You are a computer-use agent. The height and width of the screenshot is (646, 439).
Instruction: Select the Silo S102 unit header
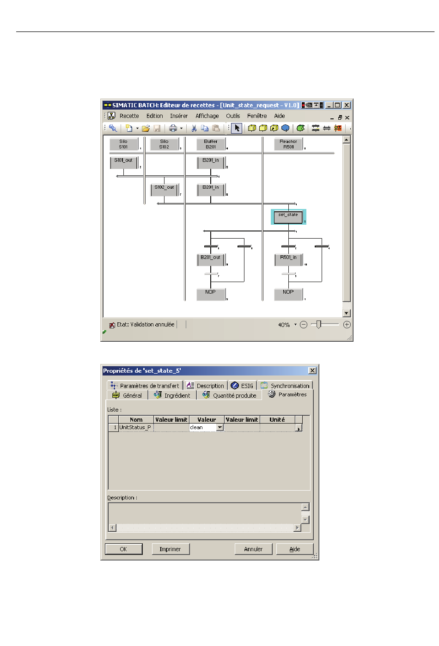coord(164,144)
